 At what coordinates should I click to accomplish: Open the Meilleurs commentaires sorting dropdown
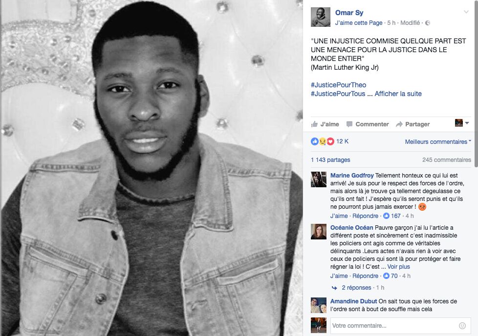(438, 142)
